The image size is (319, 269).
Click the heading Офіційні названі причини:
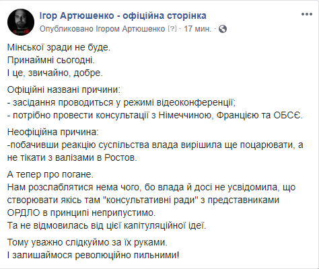pyautogui.click(x=64, y=90)
